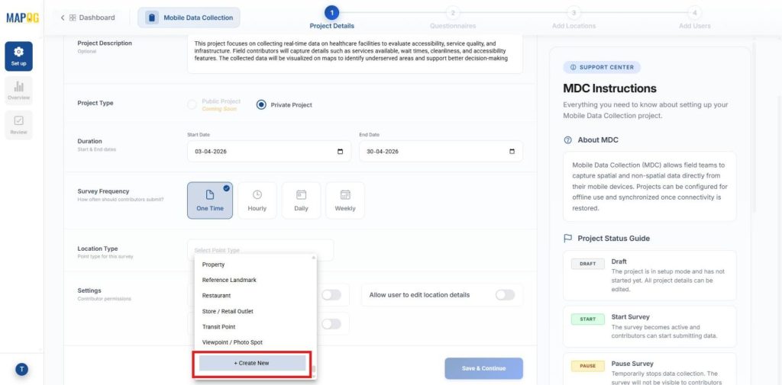Click Save & Continue

pyautogui.click(x=483, y=368)
